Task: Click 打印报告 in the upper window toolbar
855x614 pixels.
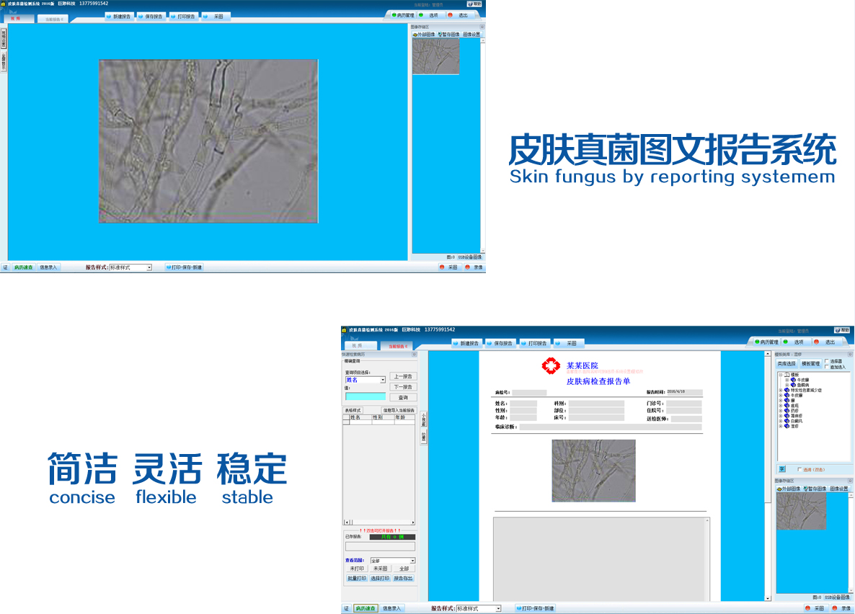Action: pos(183,16)
